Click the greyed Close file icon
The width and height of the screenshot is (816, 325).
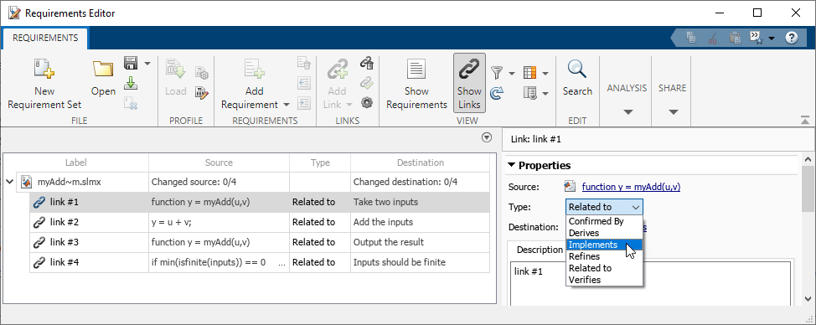131,103
